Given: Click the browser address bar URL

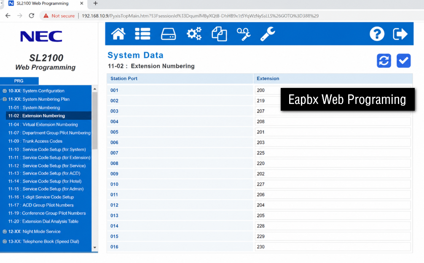Looking at the screenshot, I should tap(200, 16).
